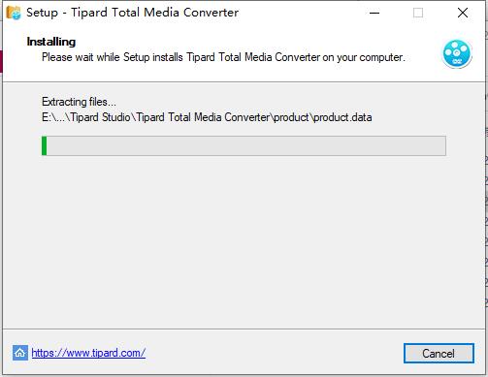Image resolution: width=488 pixels, height=377 pixels.
Task: Click the Tipard film reel logo
Action: click(x=457, y=53)
